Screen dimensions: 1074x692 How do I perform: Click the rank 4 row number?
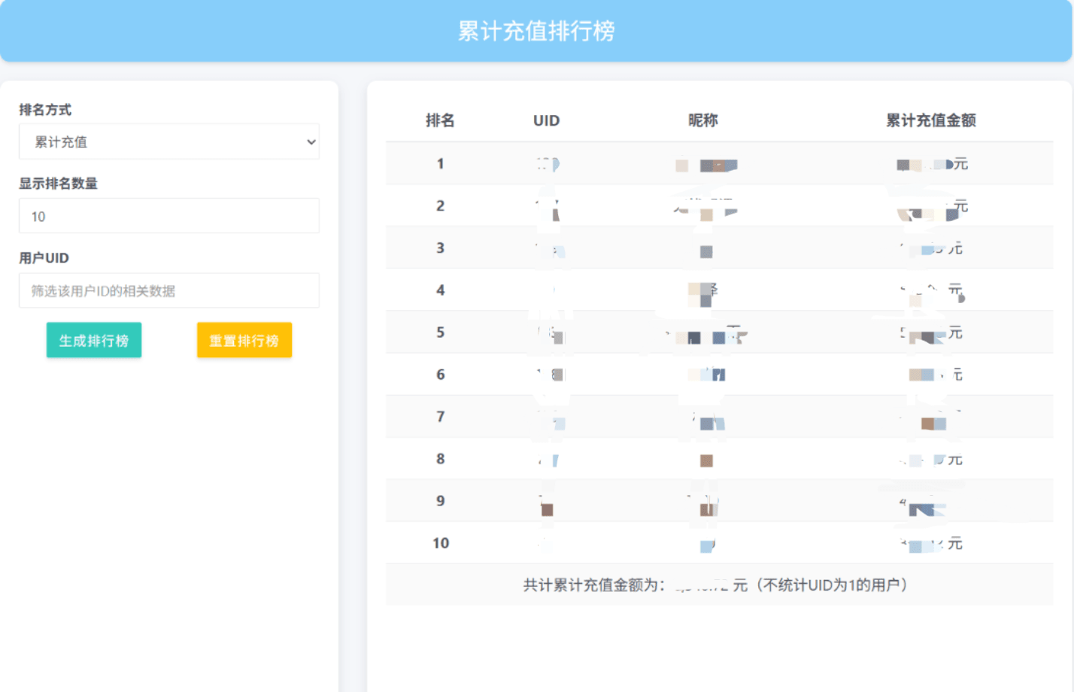(441, 290)
